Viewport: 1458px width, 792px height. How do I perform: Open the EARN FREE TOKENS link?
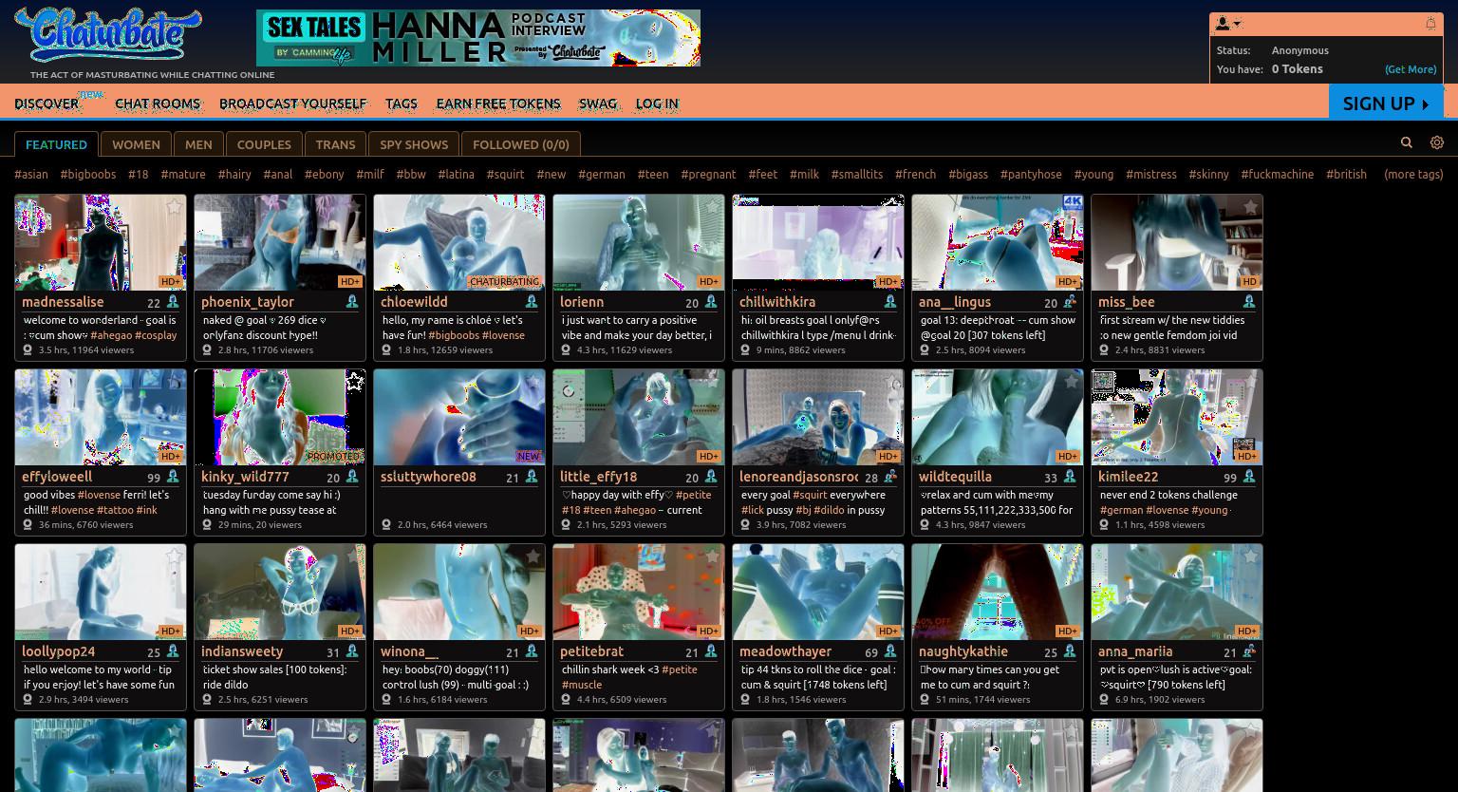pyautogui.click(x=498, y=104)
